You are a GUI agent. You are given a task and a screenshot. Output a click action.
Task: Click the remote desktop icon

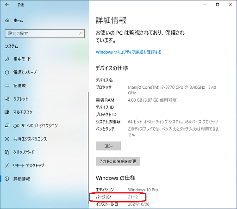(7, 166)
